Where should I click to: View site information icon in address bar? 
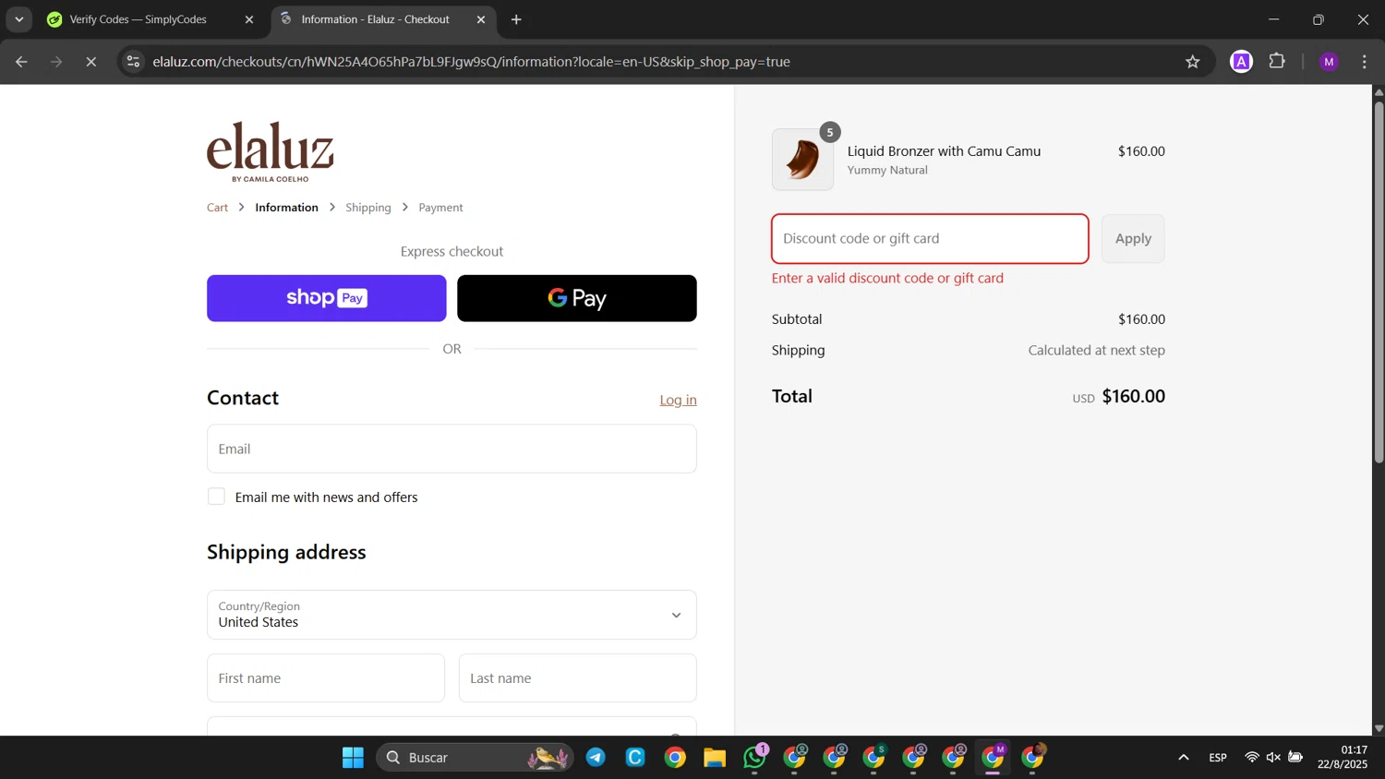[133, 62]
